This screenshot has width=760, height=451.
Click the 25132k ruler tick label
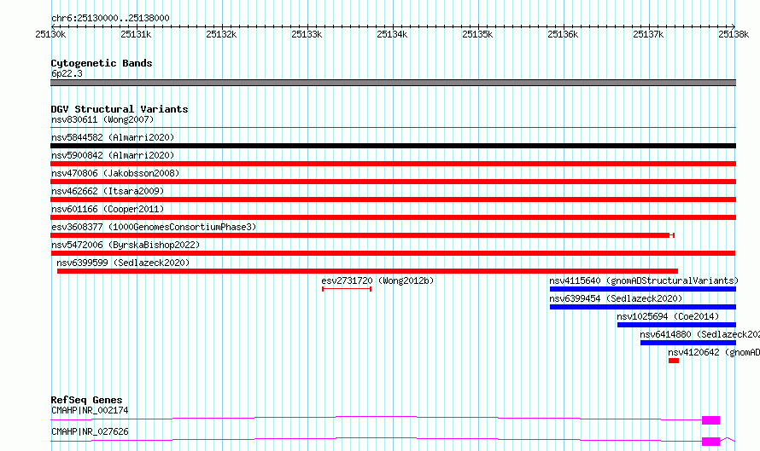(221, 34)
